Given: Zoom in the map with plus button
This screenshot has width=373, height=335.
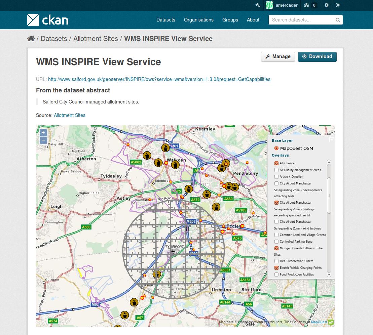Looking at the screenshot, I should (x=43, y=133).
